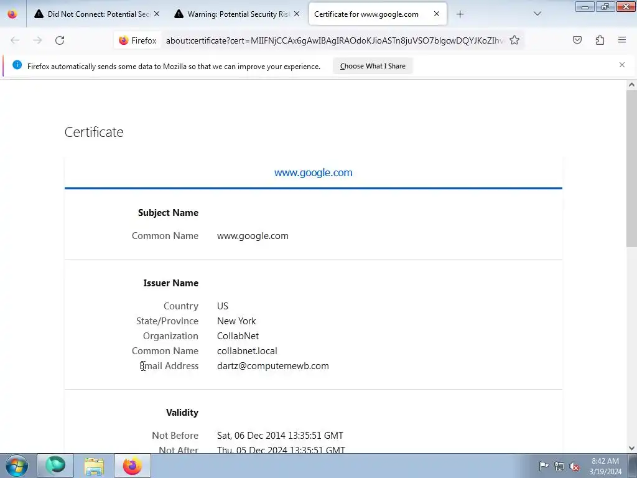
Task: Click the Firefox identity icon in address bar
Action: [x=137, y=40]
